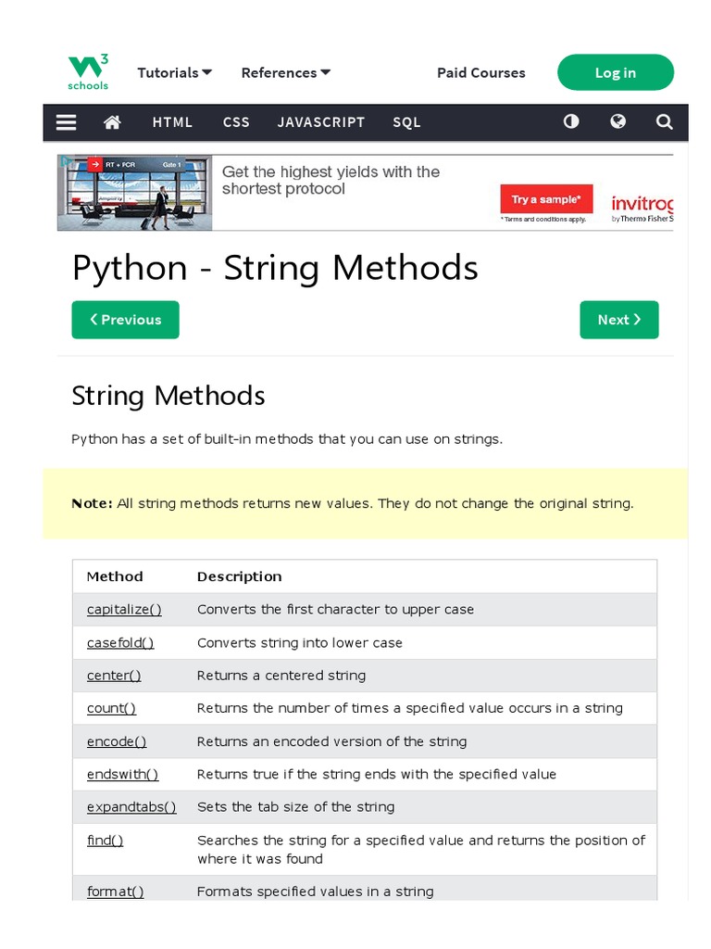Open the globe language icon
Image resolution: width=711 pixels, height=949 pixels.
617,121
